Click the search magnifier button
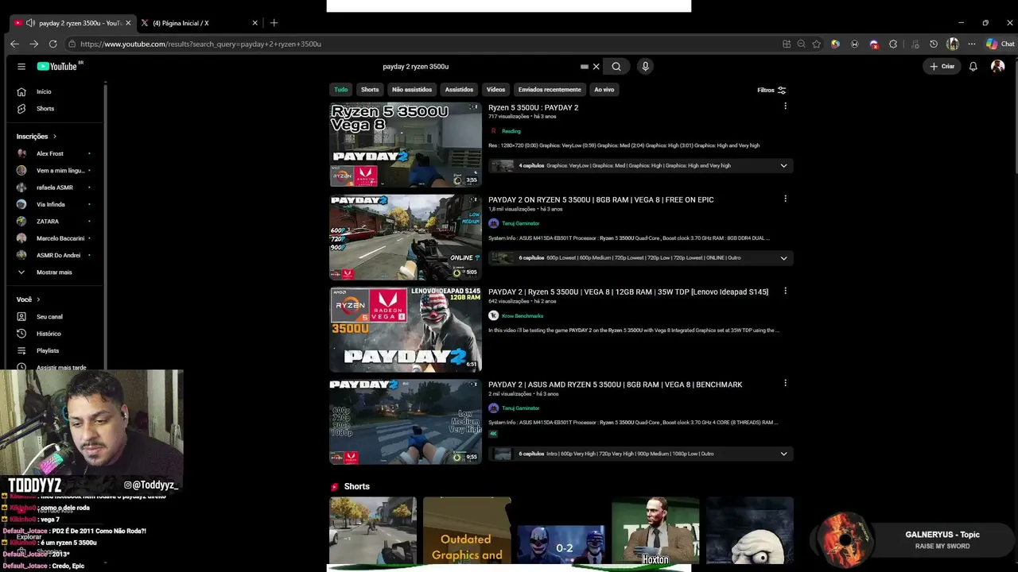 tap(616, 67)
